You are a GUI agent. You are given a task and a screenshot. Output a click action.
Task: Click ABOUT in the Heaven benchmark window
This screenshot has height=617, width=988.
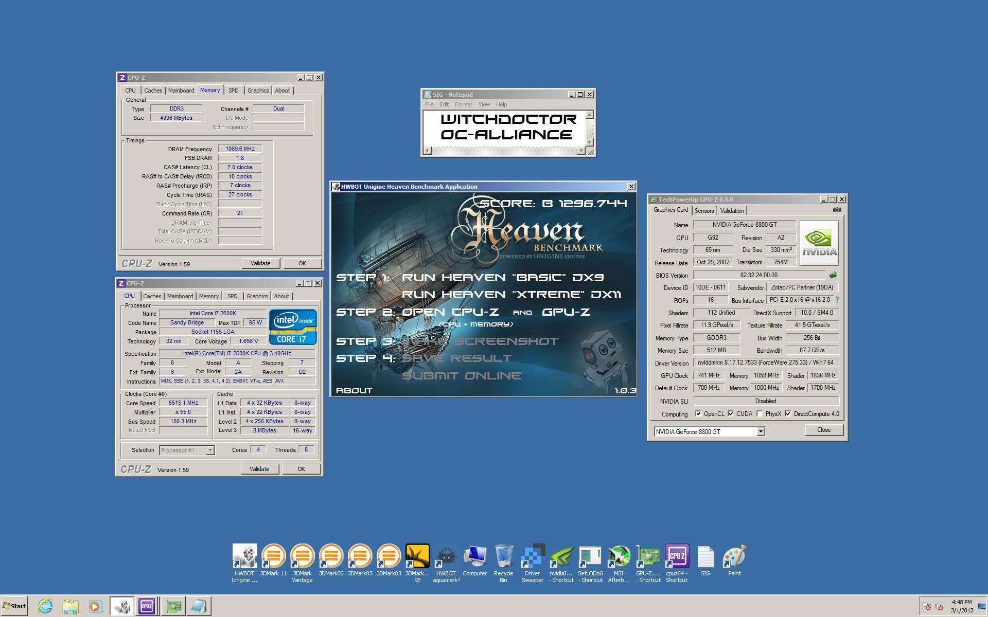[x=354, y=391]
